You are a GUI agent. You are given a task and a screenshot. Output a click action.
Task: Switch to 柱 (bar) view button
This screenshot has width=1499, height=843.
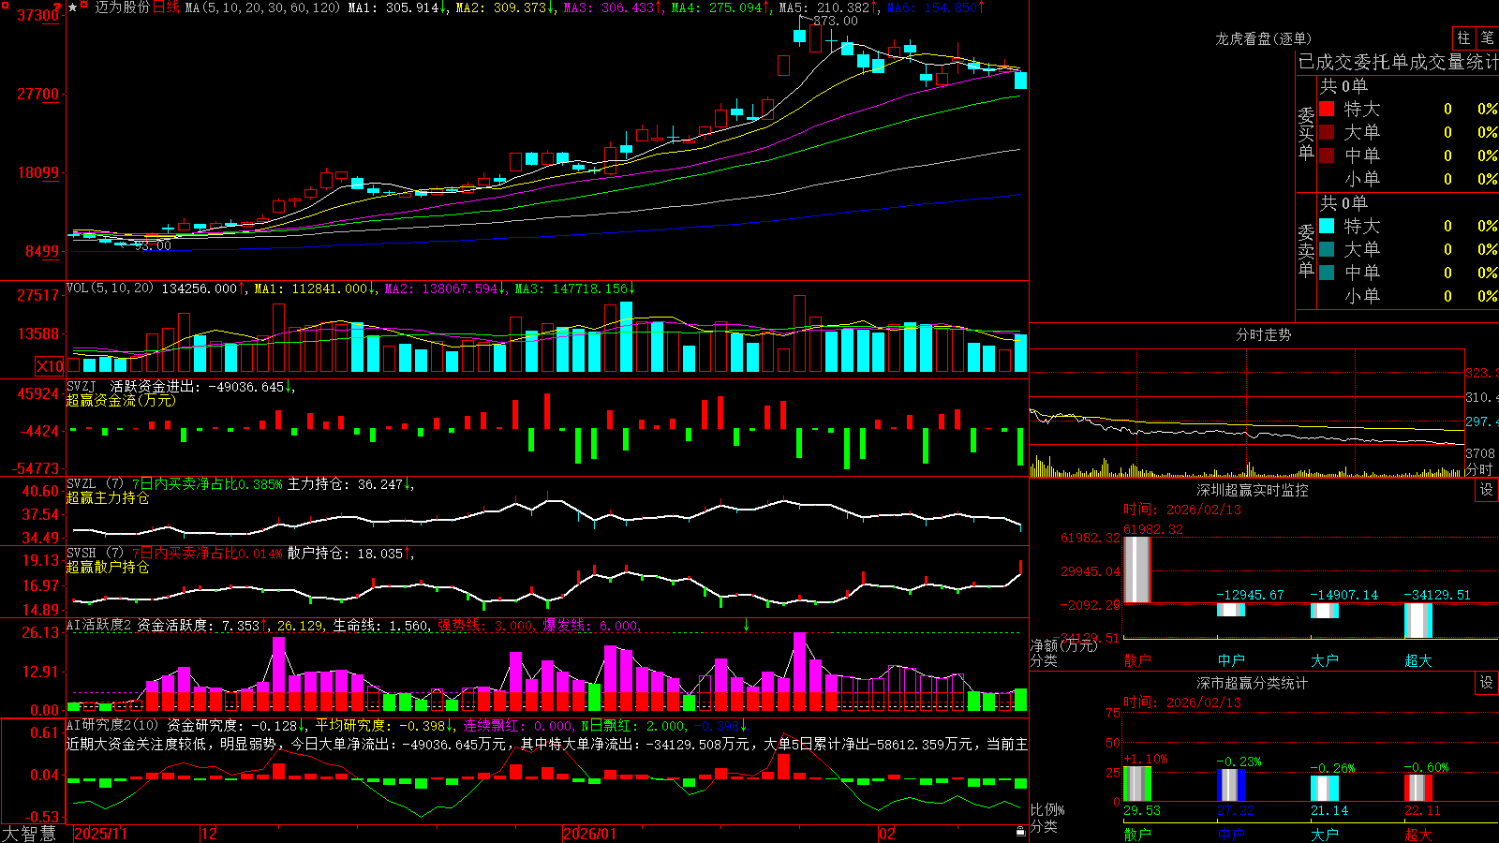click(x=1463, y=38)
